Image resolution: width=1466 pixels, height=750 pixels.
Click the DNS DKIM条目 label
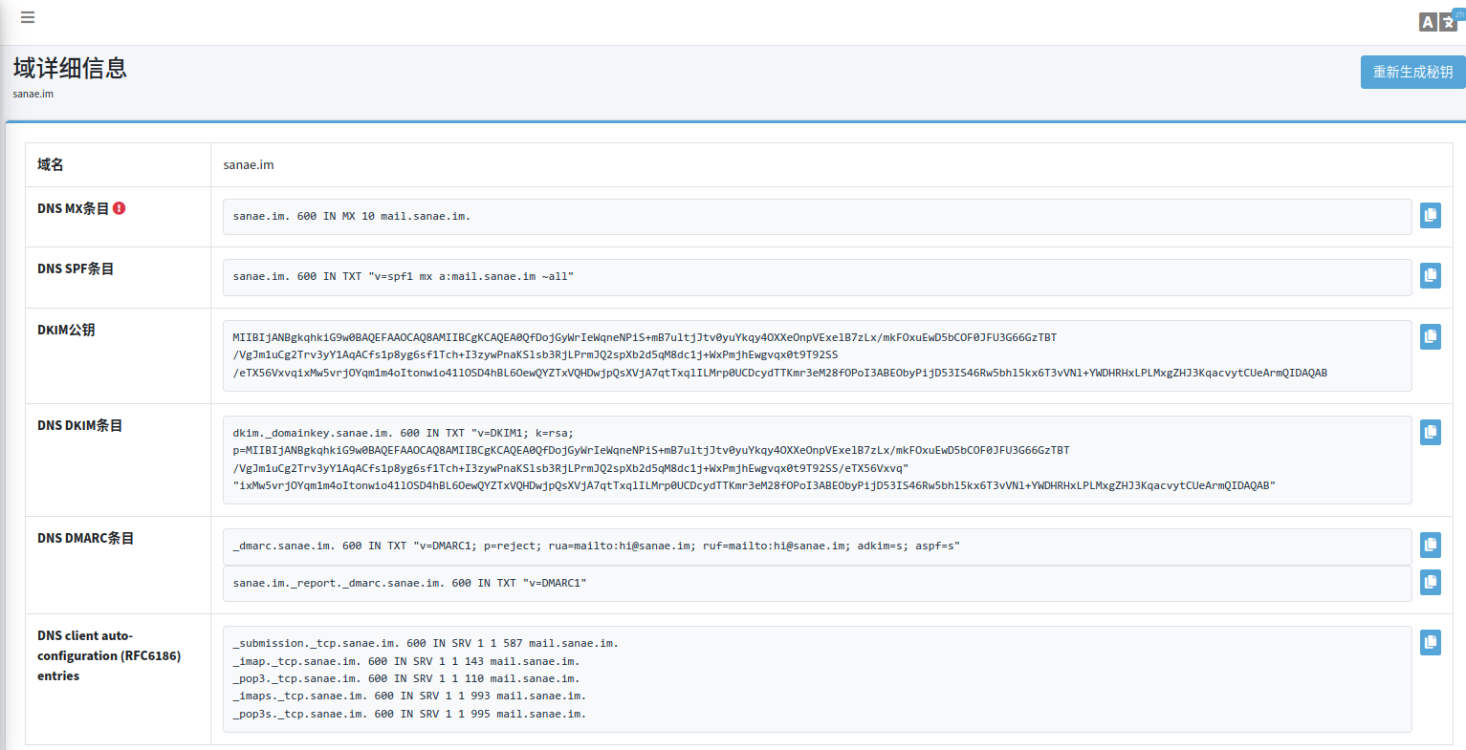point(80,425)
